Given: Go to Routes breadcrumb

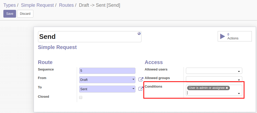Looking at the screenshot, I should point(66,5).
